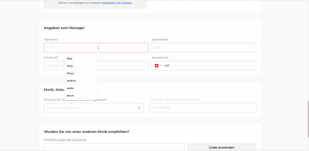309x151 pixels.
Task: Select Amy from autocomplete suggestions
Action: coord(80,59)
